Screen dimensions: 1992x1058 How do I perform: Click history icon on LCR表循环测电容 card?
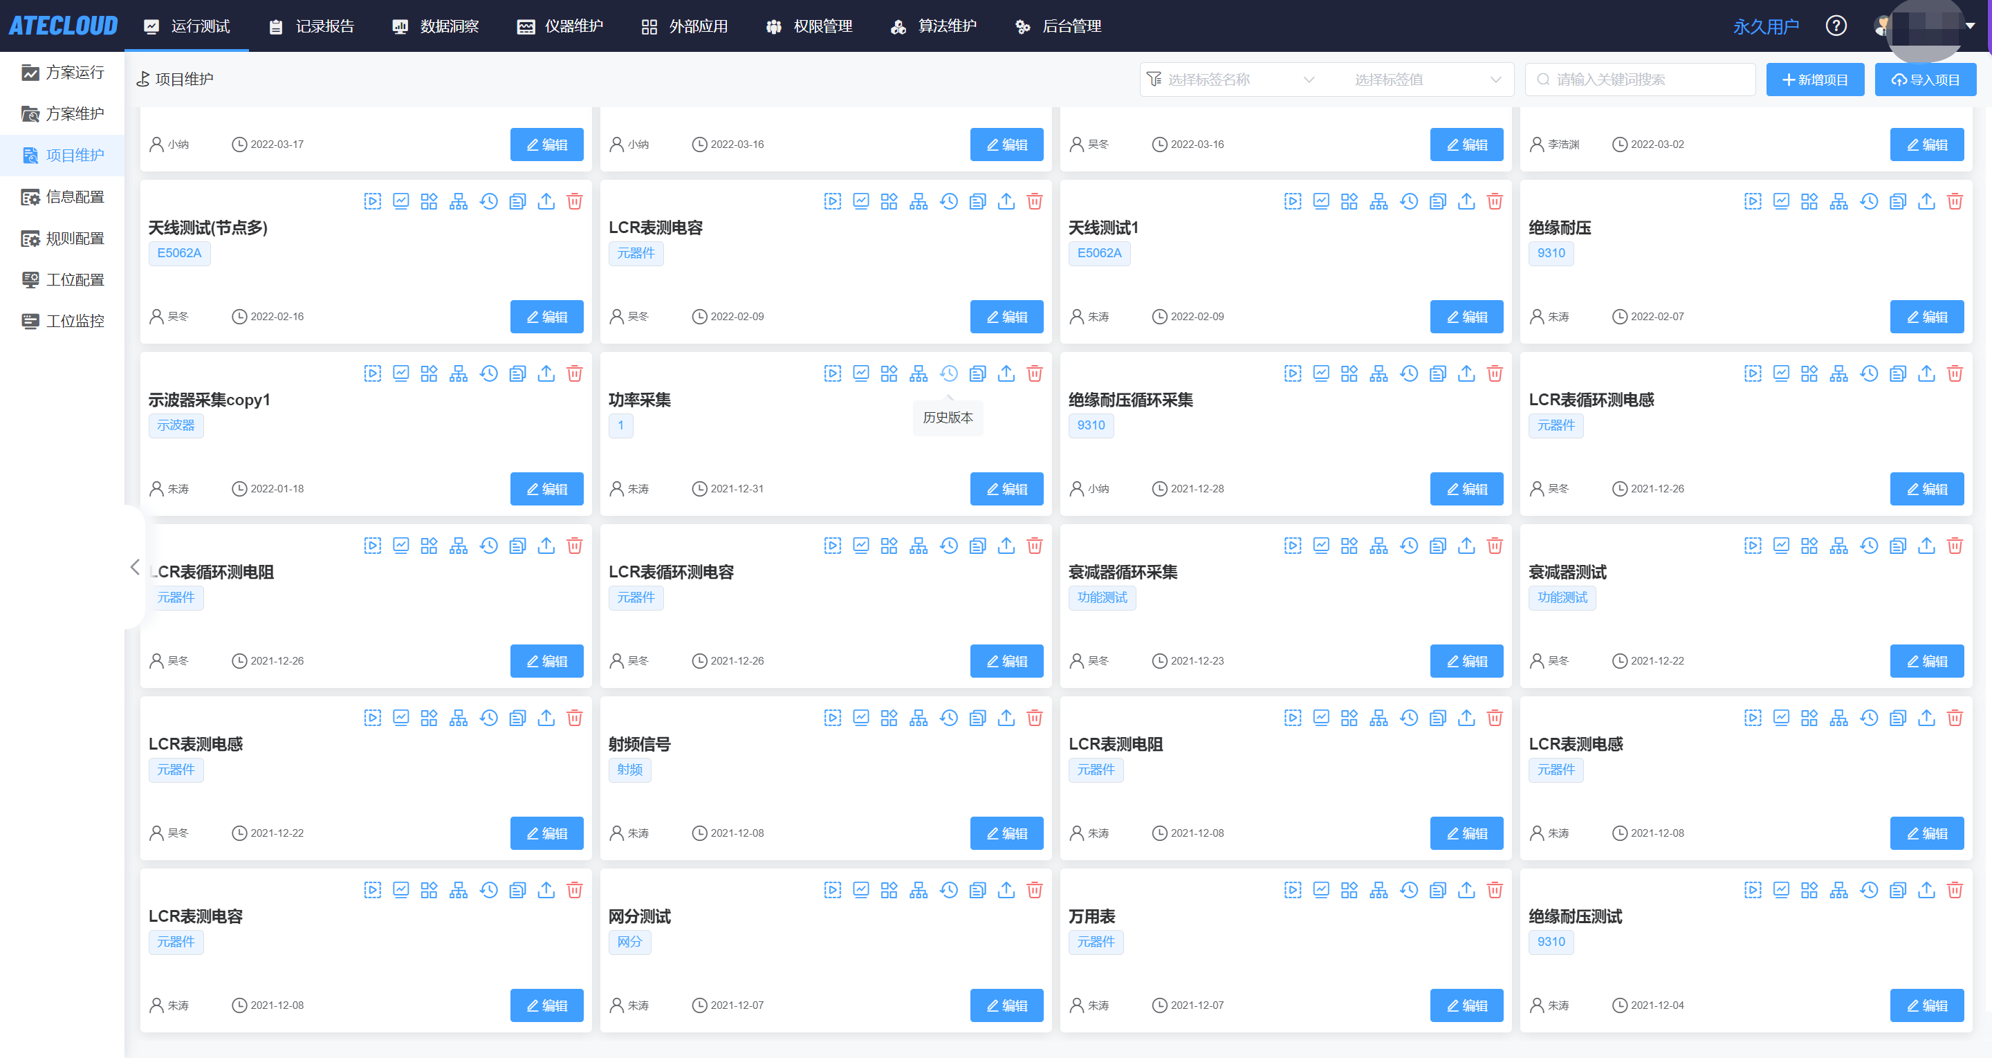[x=948, y=546]
